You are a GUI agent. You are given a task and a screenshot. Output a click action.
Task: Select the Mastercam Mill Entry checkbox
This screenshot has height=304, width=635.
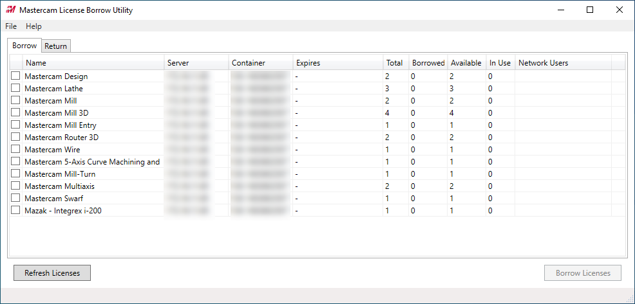point(15,125)
